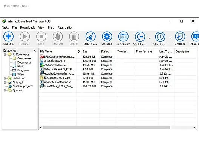Select the Documents category

click(x=24, y=62)
